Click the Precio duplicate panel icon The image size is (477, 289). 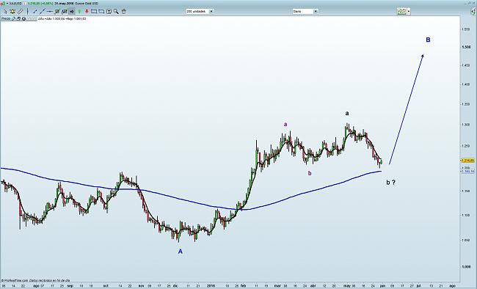(x=18, y=18)
